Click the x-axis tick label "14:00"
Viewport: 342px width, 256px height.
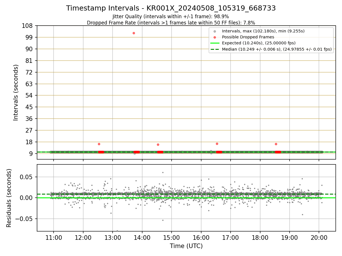pyautogui.click(x=142, y=238)
